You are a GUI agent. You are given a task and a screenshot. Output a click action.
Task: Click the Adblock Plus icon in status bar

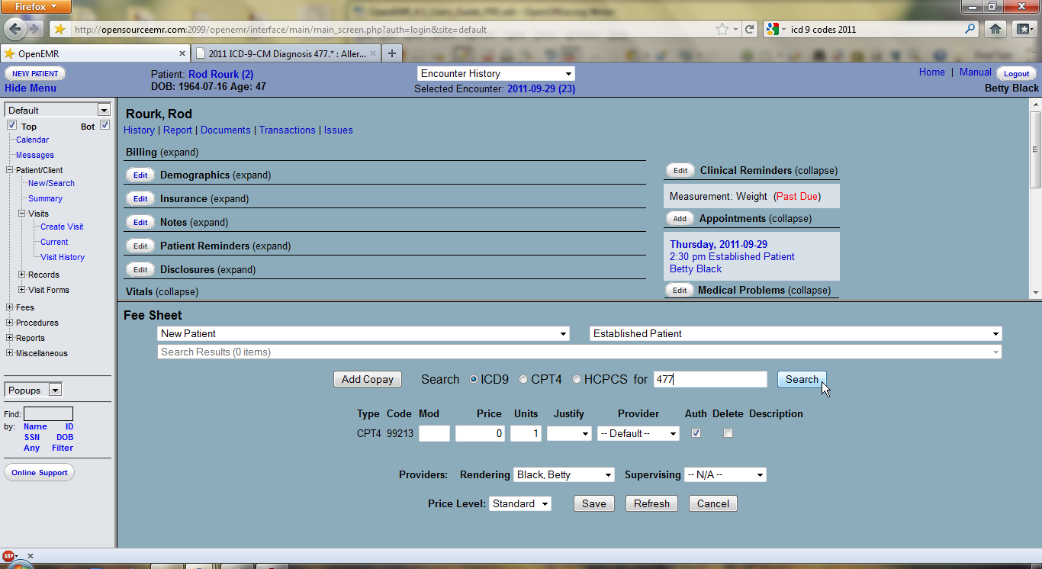click(8, 556)
